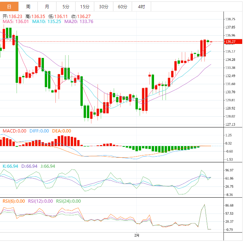Click the 131.60 price axis label
This screenshot has height=243, width=244.
pos(230,84)
